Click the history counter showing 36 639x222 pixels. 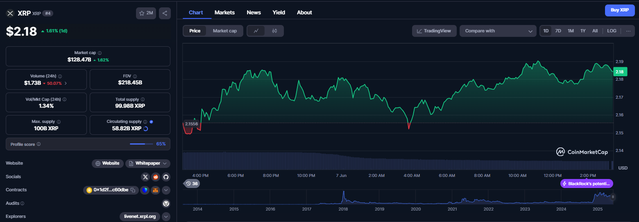pos(192,183)
